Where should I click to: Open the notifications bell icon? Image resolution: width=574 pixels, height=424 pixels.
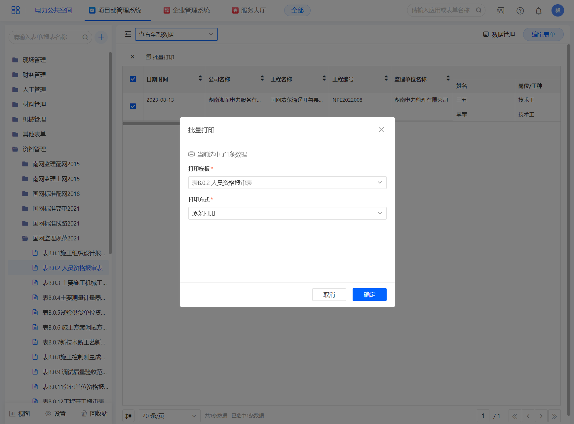[538, 11]
